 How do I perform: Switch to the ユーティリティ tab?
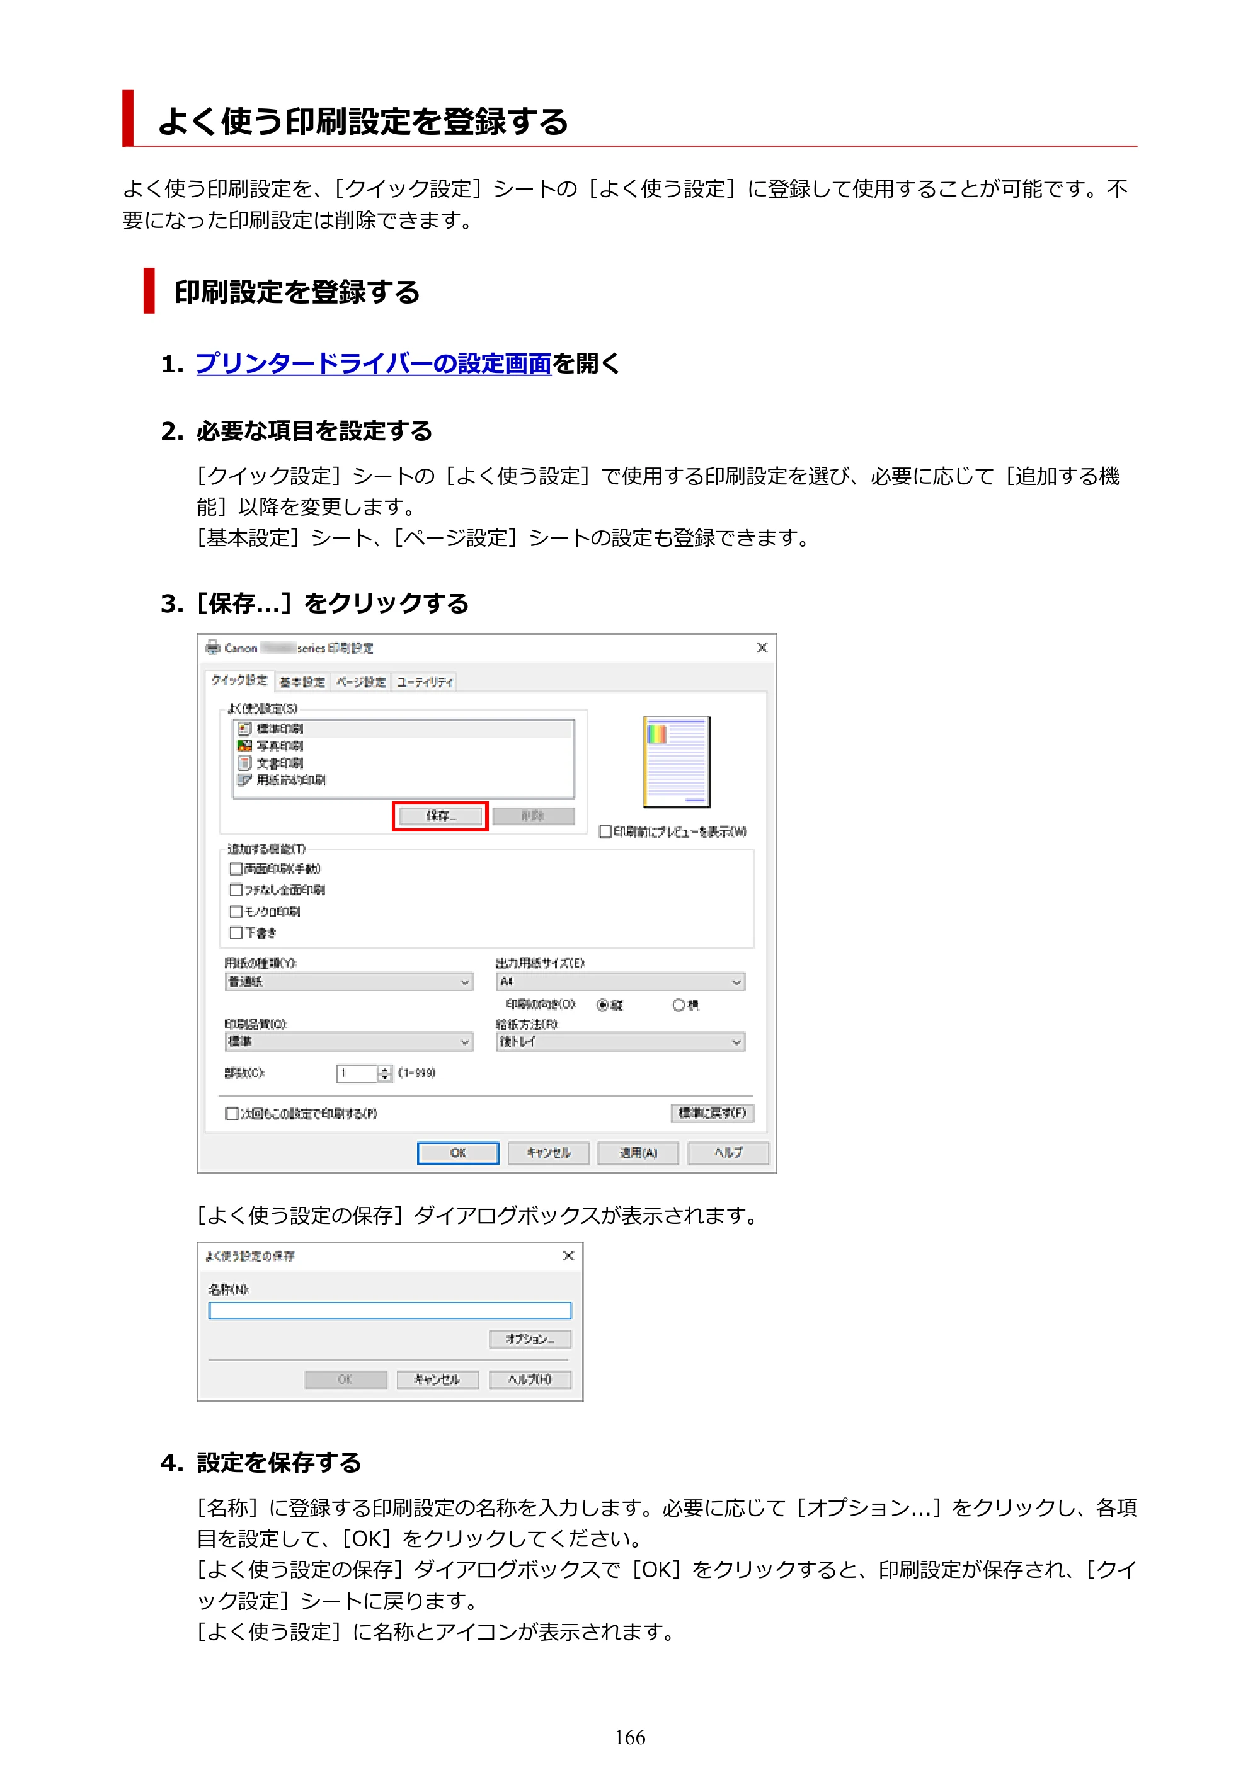pyautogui.click(x=425, y=682)
